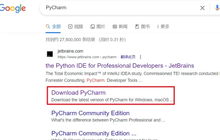Click snippet text 'Download the latest version of PyCharm'
This screenshot has height=140, width=220.
pyautogui.click(x=90, y=100)
